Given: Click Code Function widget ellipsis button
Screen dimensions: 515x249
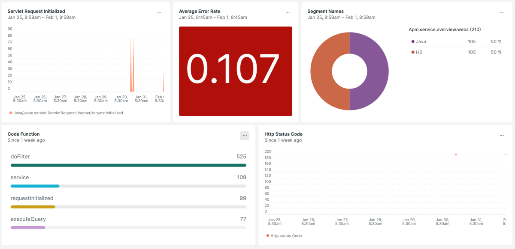Looking at the screenshot, I should (245, 136).
